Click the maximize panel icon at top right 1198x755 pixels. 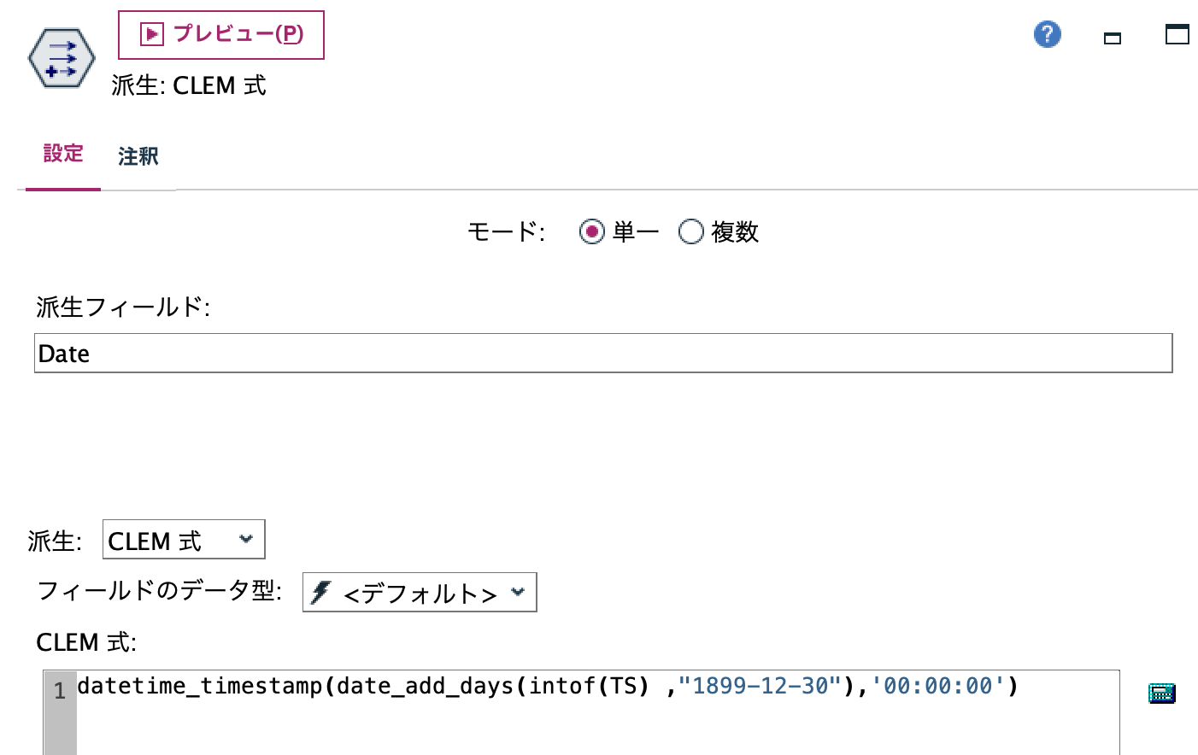point(1177,35)
